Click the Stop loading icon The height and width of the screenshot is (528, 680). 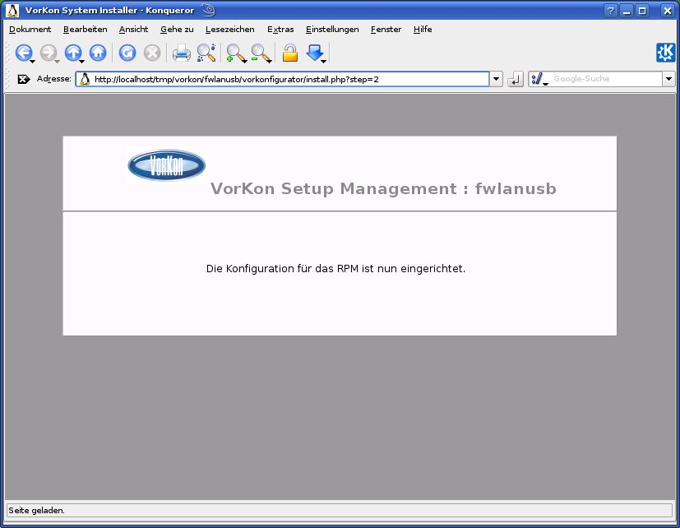(152, 53)
